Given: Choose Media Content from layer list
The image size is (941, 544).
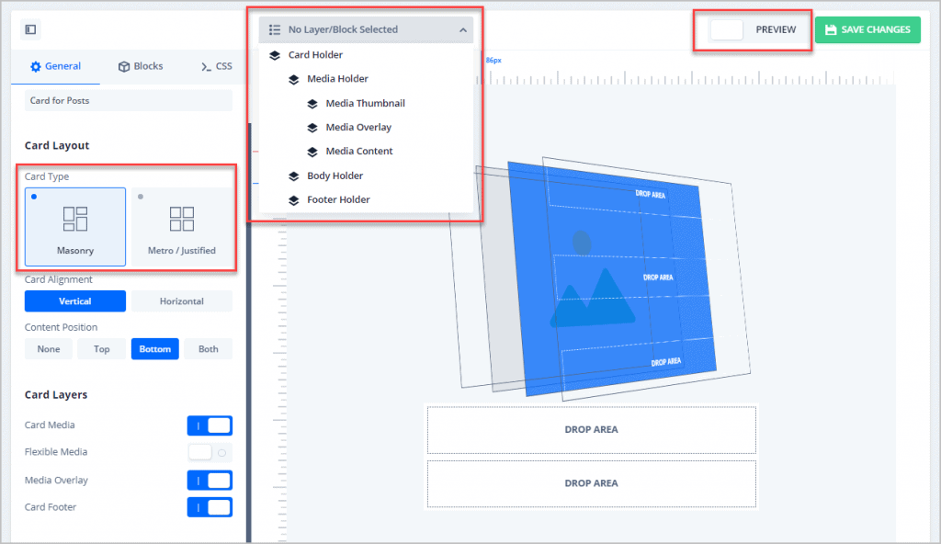Looking at the screenshot, I should 358,152.
